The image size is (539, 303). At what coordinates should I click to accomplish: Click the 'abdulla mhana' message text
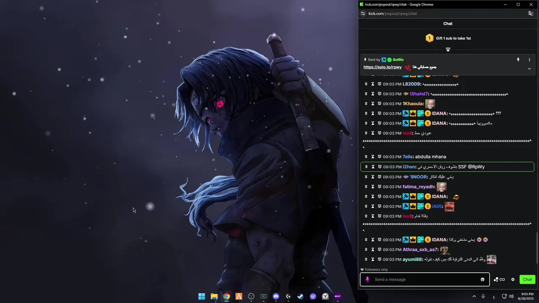[430, 157]
